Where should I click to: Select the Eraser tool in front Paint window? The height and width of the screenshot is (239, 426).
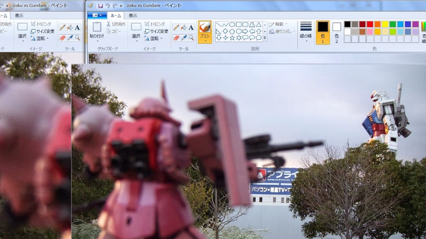tap(176, 38)
